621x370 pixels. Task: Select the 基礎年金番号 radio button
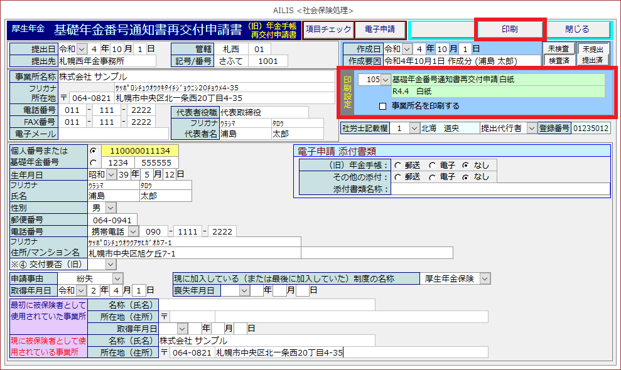[x=94, y=162]
